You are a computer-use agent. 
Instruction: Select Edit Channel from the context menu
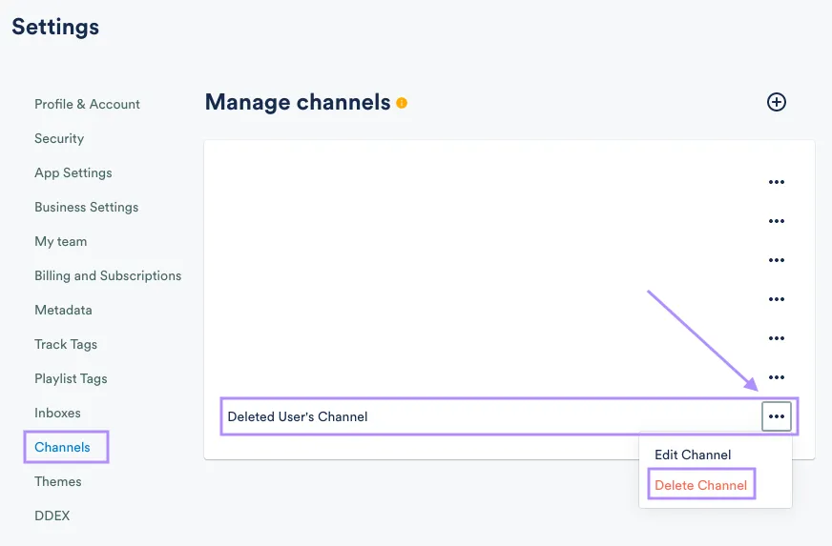click(693, 455)
